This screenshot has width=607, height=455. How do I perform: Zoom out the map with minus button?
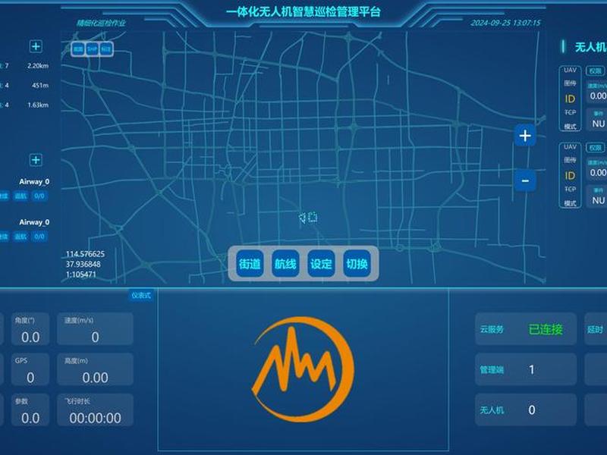525,180
